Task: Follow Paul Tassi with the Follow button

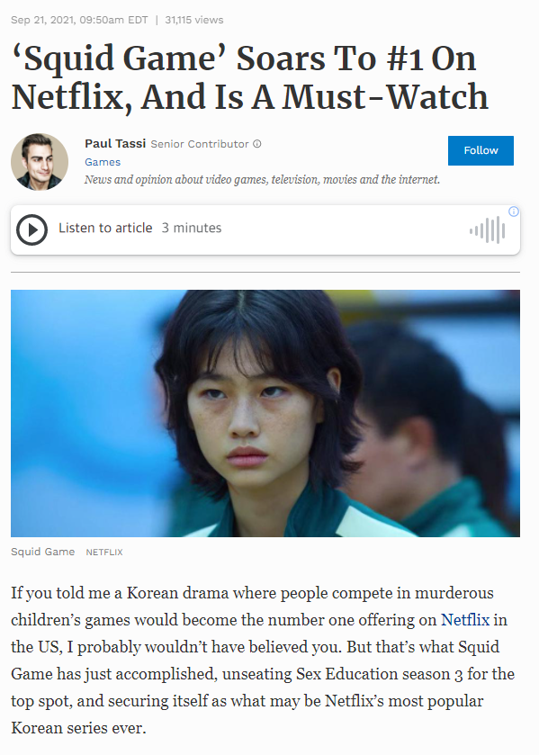Action: (x=481, y=150)
